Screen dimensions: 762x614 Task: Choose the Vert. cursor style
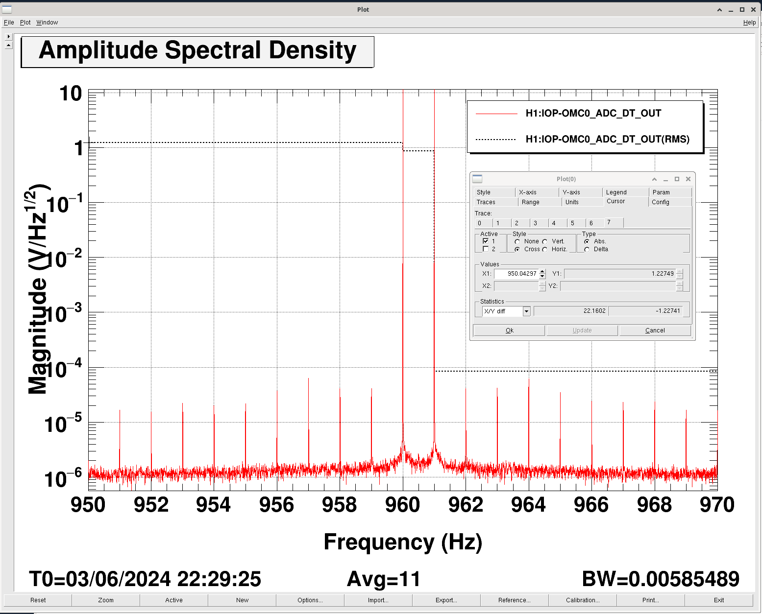(545, 242)
